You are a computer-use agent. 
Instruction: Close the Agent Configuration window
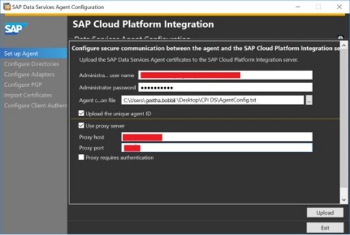point(339,7)
